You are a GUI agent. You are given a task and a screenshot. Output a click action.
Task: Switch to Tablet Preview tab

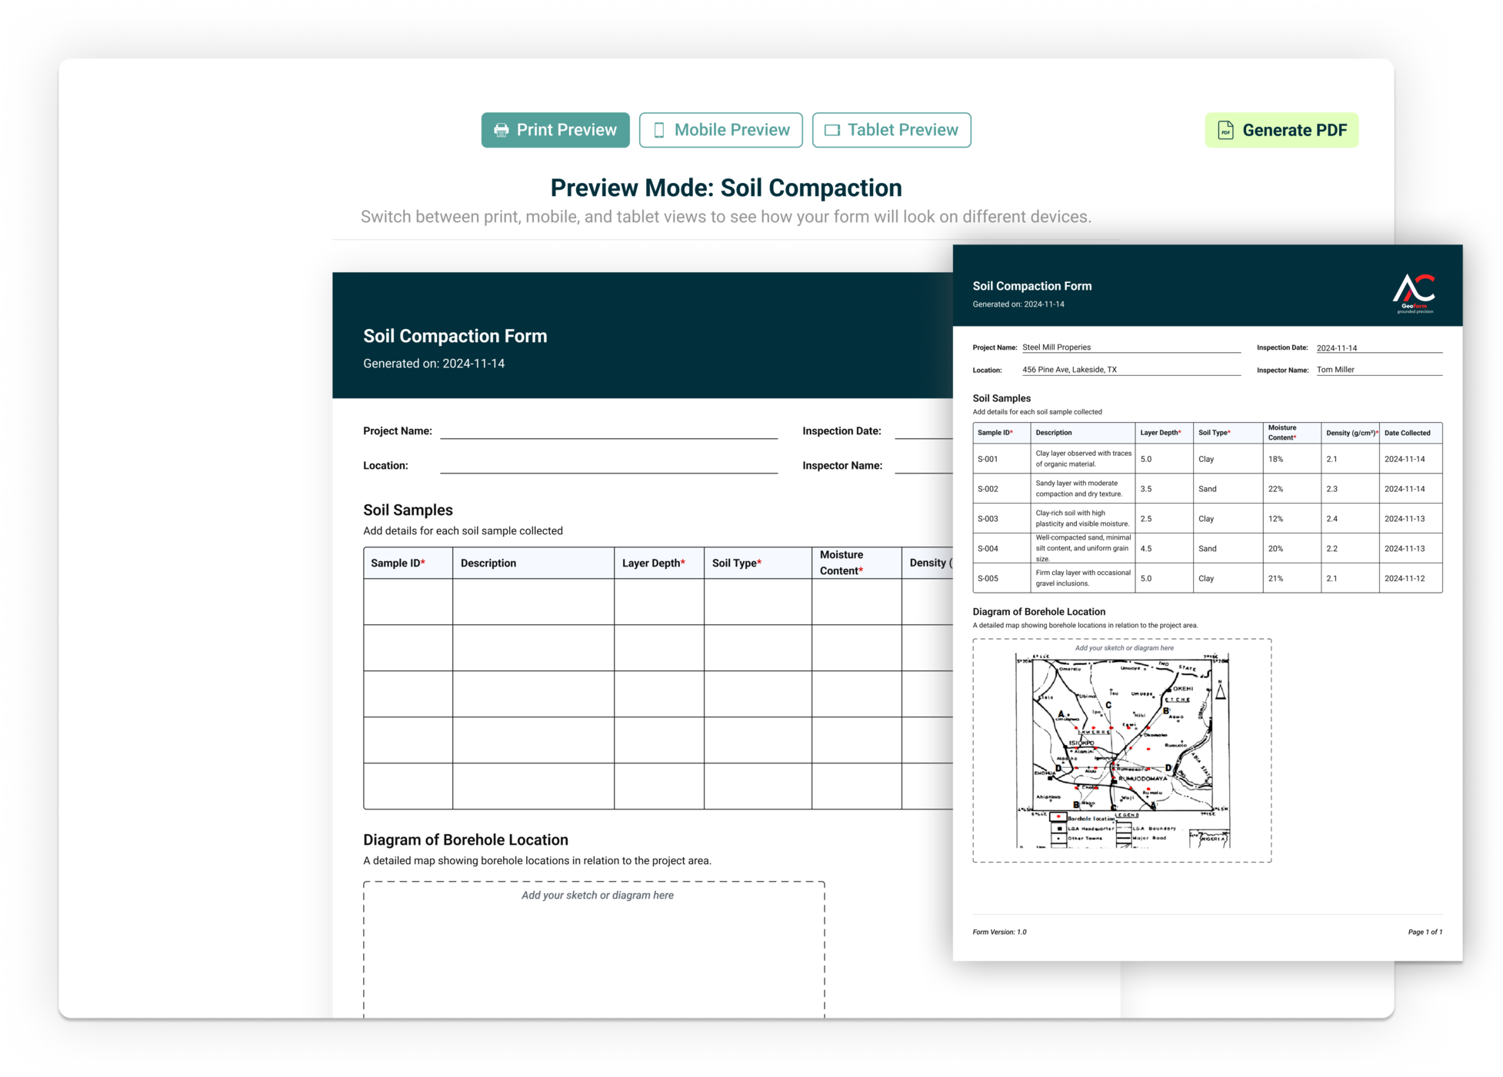click(x=891, y=130)
